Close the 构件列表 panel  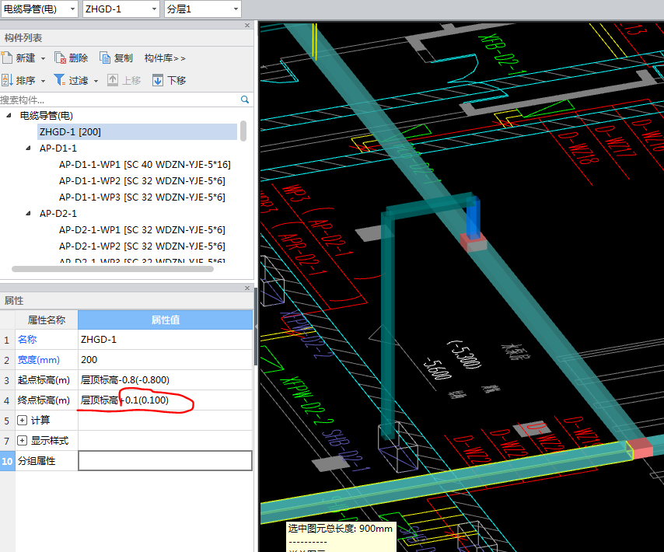pos(247,26)
